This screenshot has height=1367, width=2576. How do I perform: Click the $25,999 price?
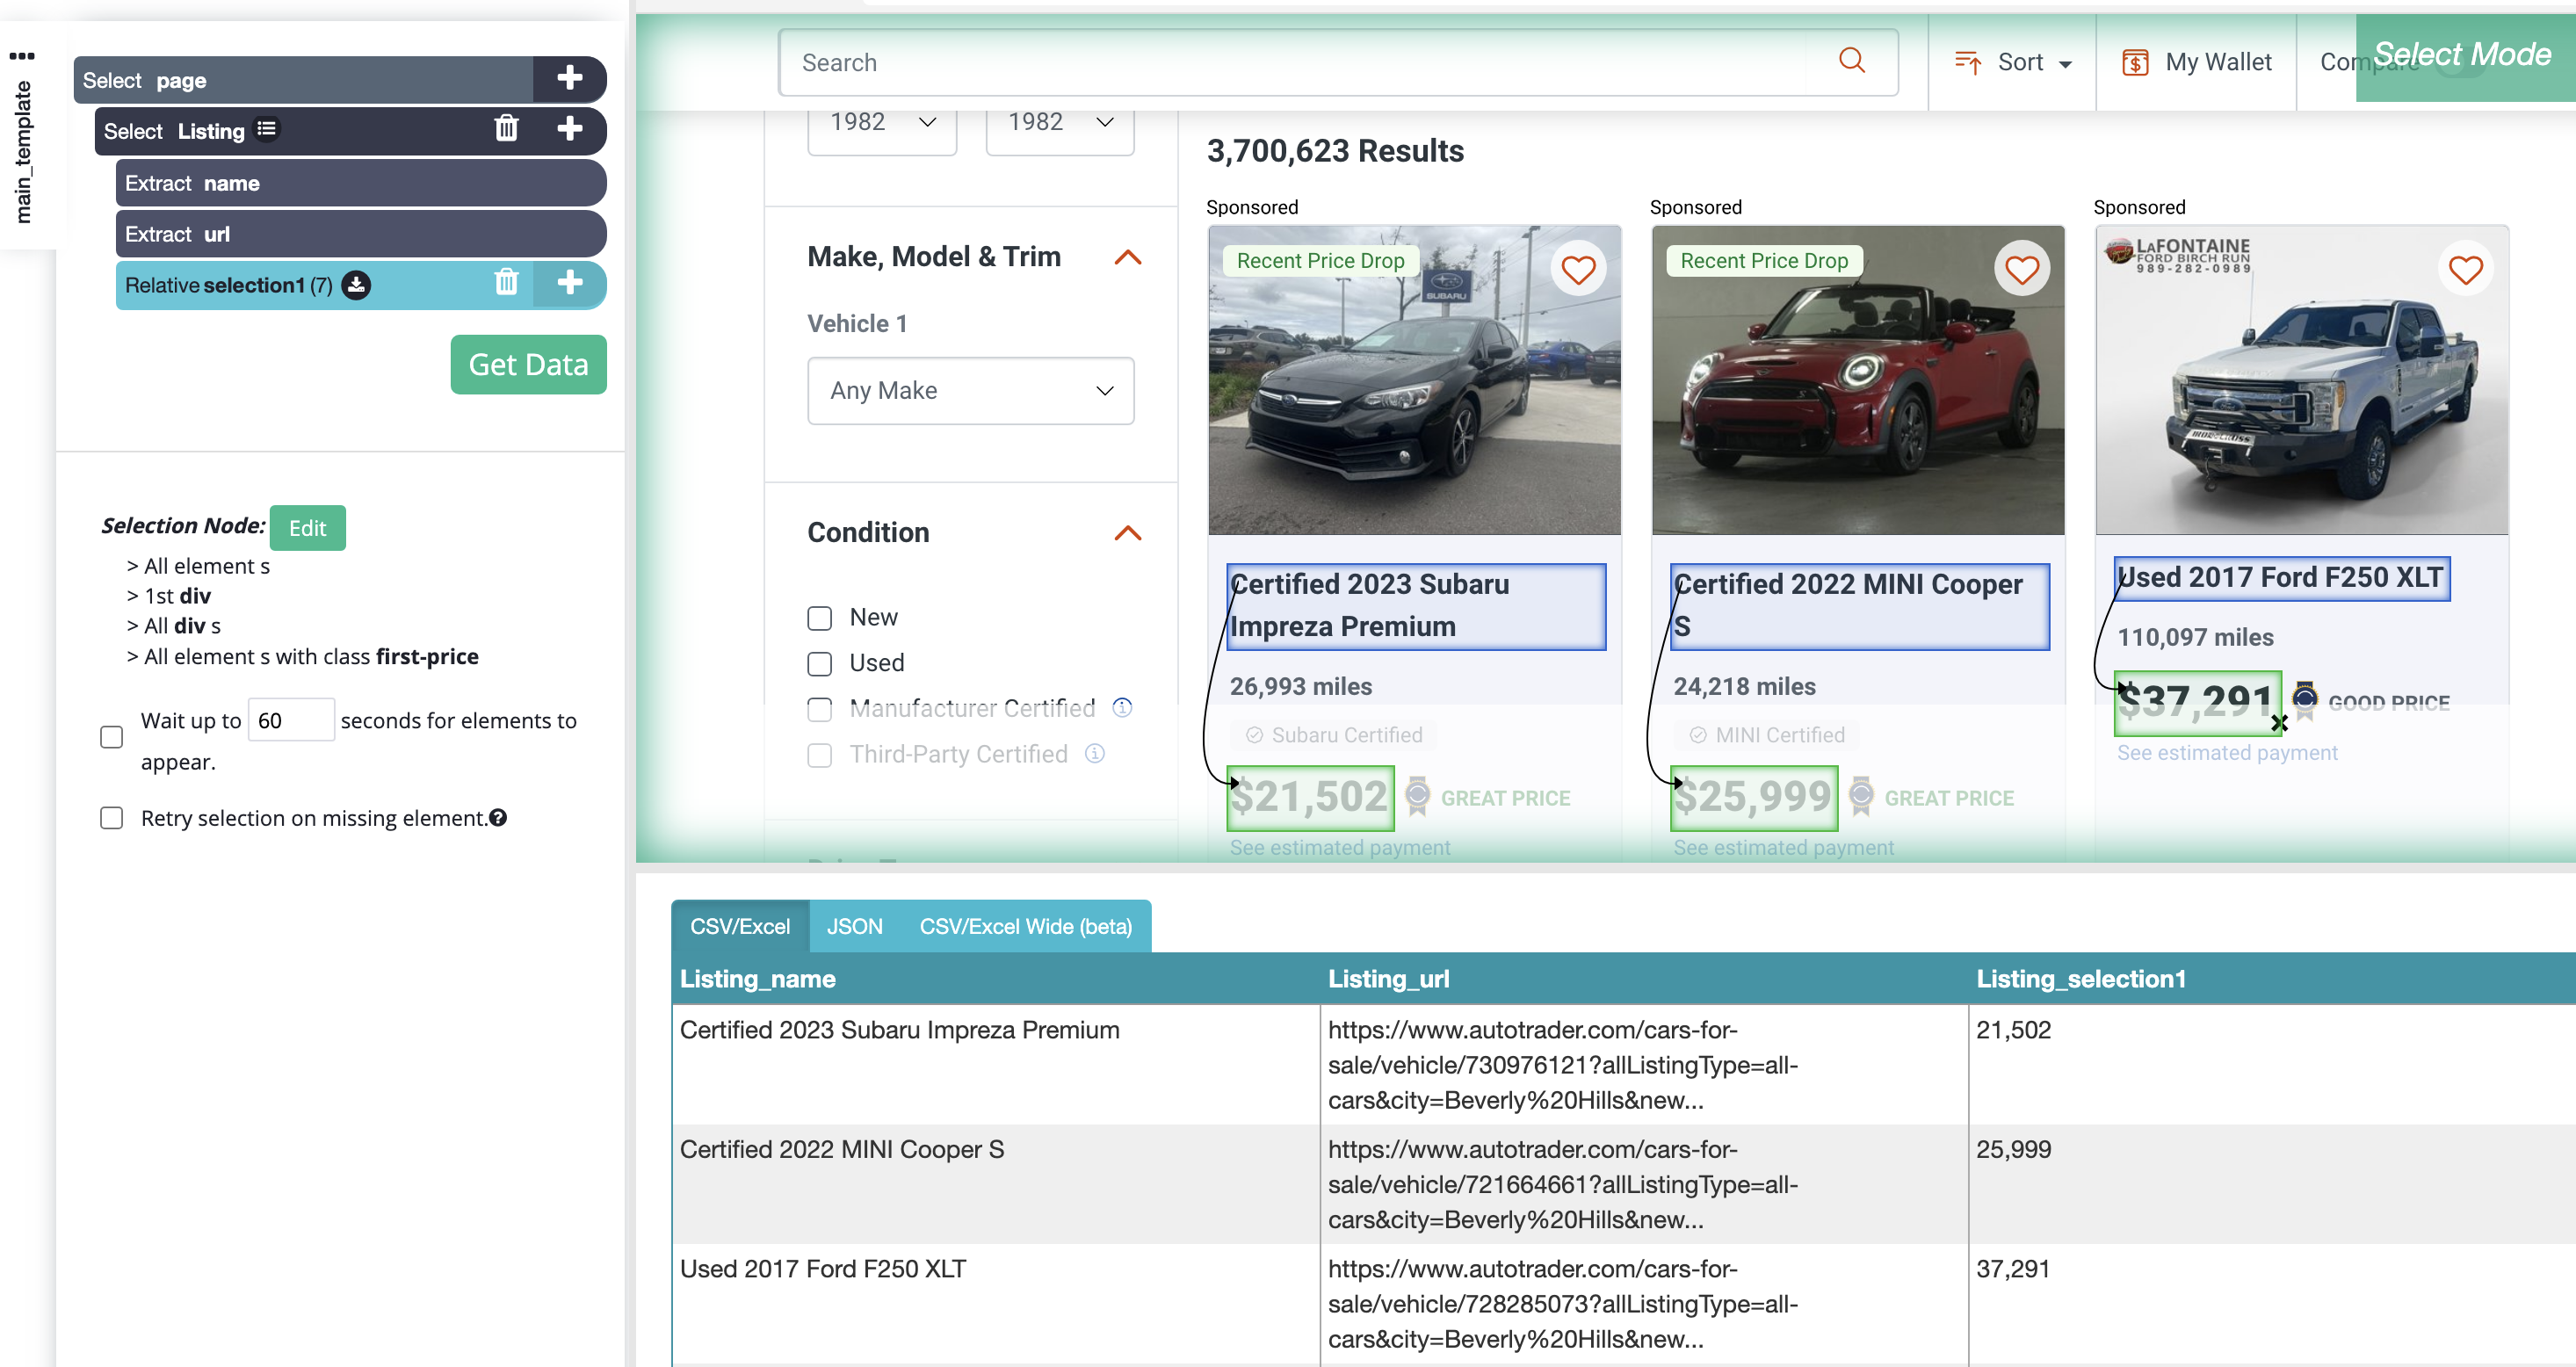(1754, 797)
